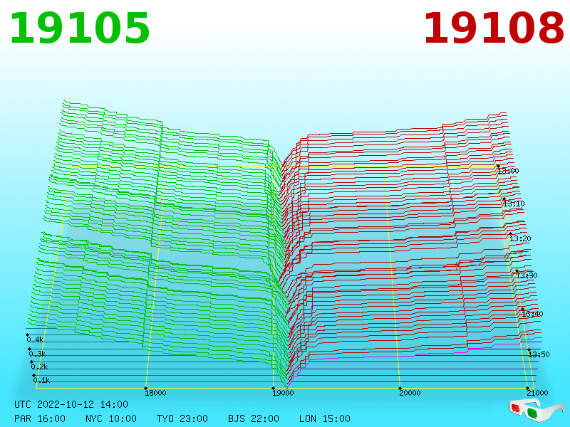Click the 19000 price axis label
This screenshot has width=570, height=427.
pos(283,393)
